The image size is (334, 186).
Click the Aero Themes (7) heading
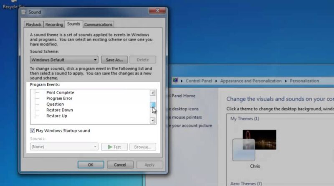click(246, 183)
